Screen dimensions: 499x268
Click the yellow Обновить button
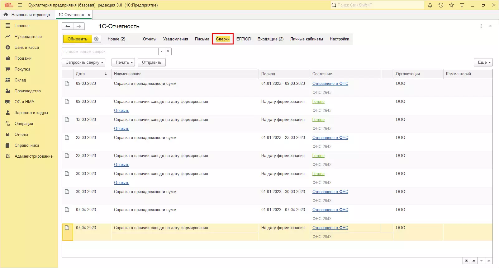78,39
